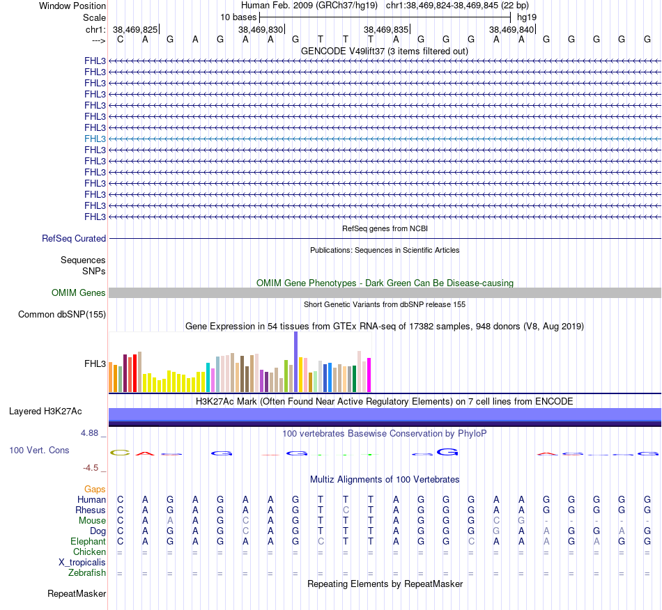Click the 'Human' alignment row label
The width and height of the screenshot is (662, 610).
[91, 499]
